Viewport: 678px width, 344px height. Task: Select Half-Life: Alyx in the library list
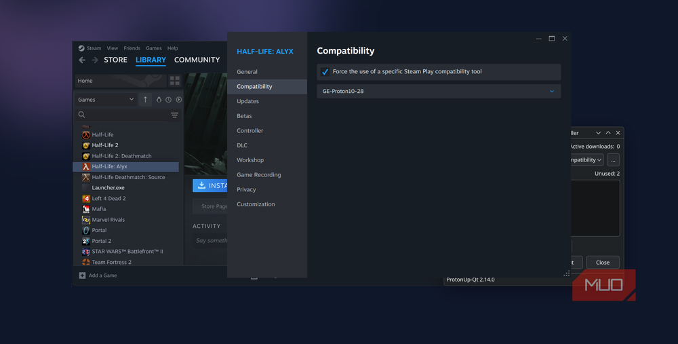pos(126,167)
